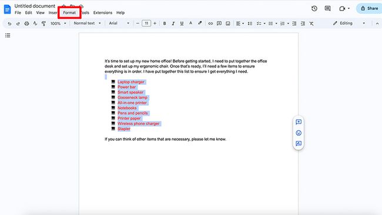Select the Paint format roller icon
Viewport: 382px width, 215px height.
(43, 23)
